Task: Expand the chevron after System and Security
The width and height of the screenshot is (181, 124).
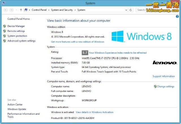Action: (x=75, y=10)
